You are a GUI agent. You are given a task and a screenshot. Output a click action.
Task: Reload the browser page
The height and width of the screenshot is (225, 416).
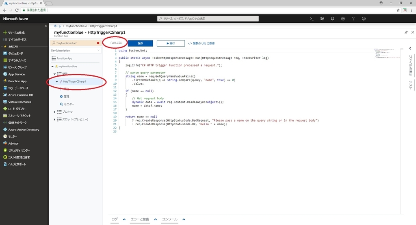pyautogui.click(x=17, y=10)
